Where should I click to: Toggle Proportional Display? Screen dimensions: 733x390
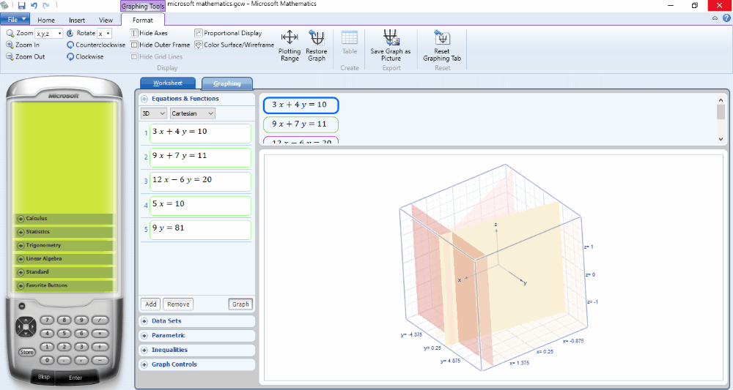tap(228, 33)
